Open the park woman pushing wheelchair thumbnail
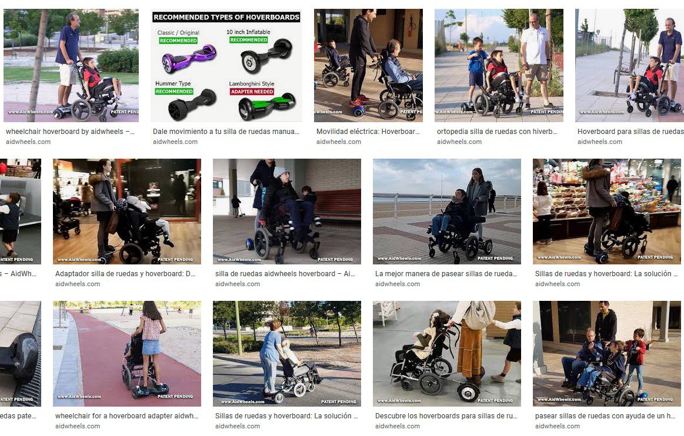 (286, 354)
